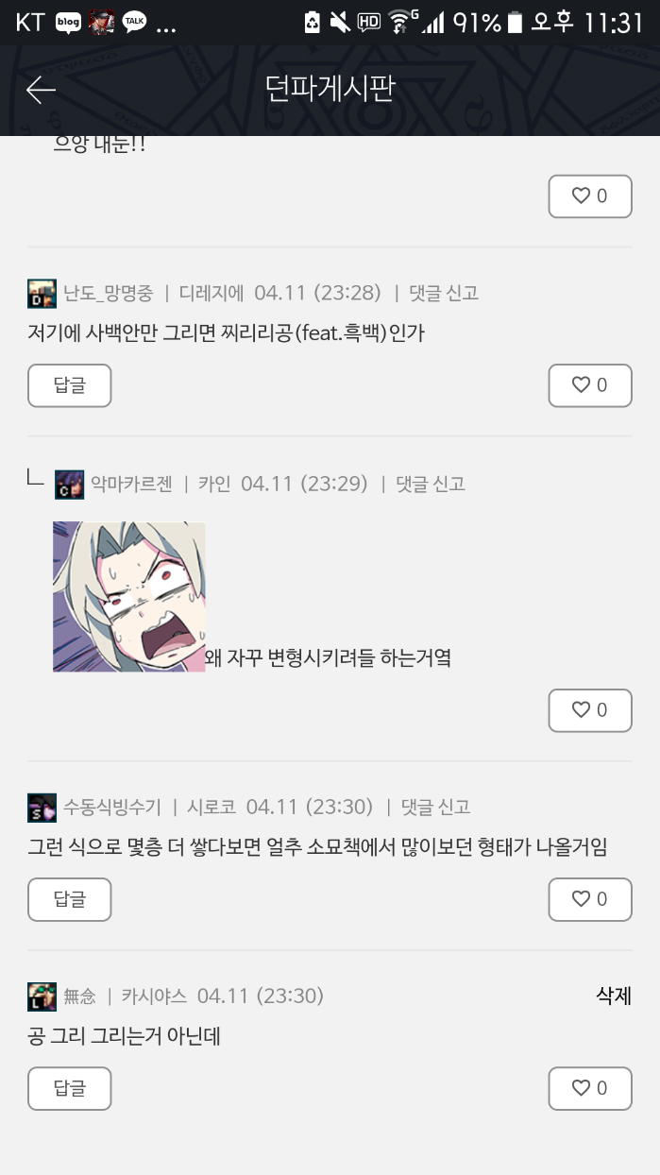This screenshot has height=1175, width=660.
Task: Reply to 난도_망명중's comment with 답글
Action: click(x=70, y=385)
